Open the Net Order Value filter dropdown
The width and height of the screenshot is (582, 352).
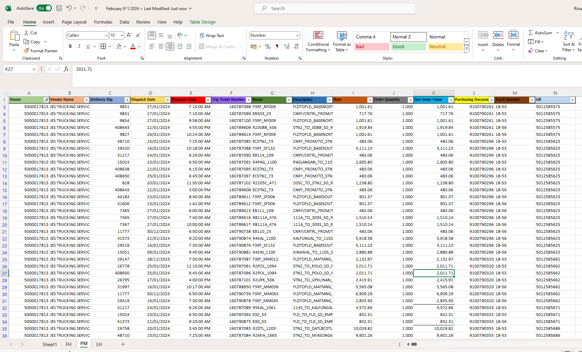click(x=451, y=100)
